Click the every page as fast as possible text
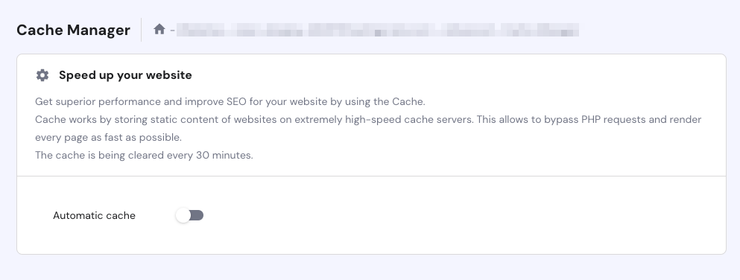 pos(109,138)
